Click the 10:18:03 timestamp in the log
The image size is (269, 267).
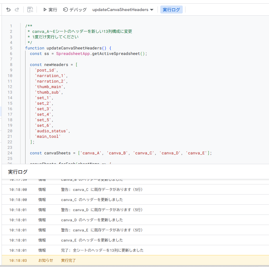(x=18, y=261)
